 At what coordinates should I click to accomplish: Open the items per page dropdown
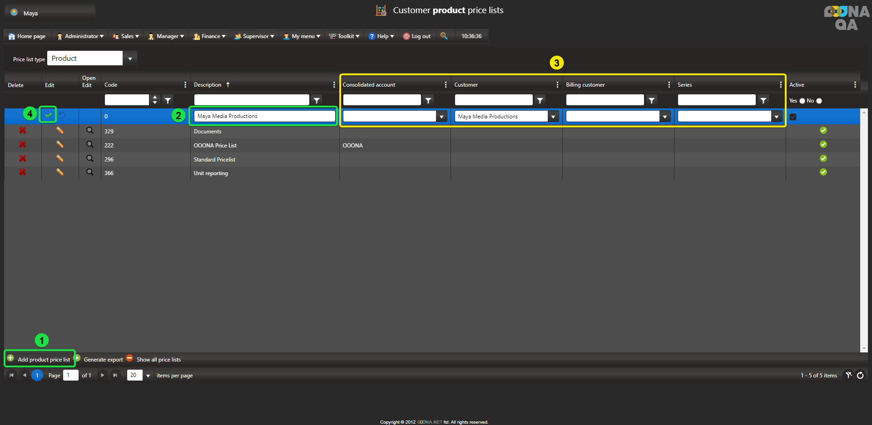tap(148, 376)
